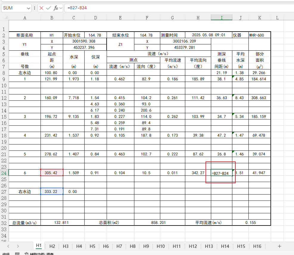Click the average flow direction 342.27

[x=198, y=173]
